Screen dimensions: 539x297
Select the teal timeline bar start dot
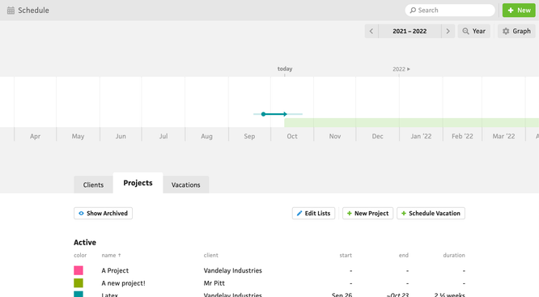(x=263, y=114)
